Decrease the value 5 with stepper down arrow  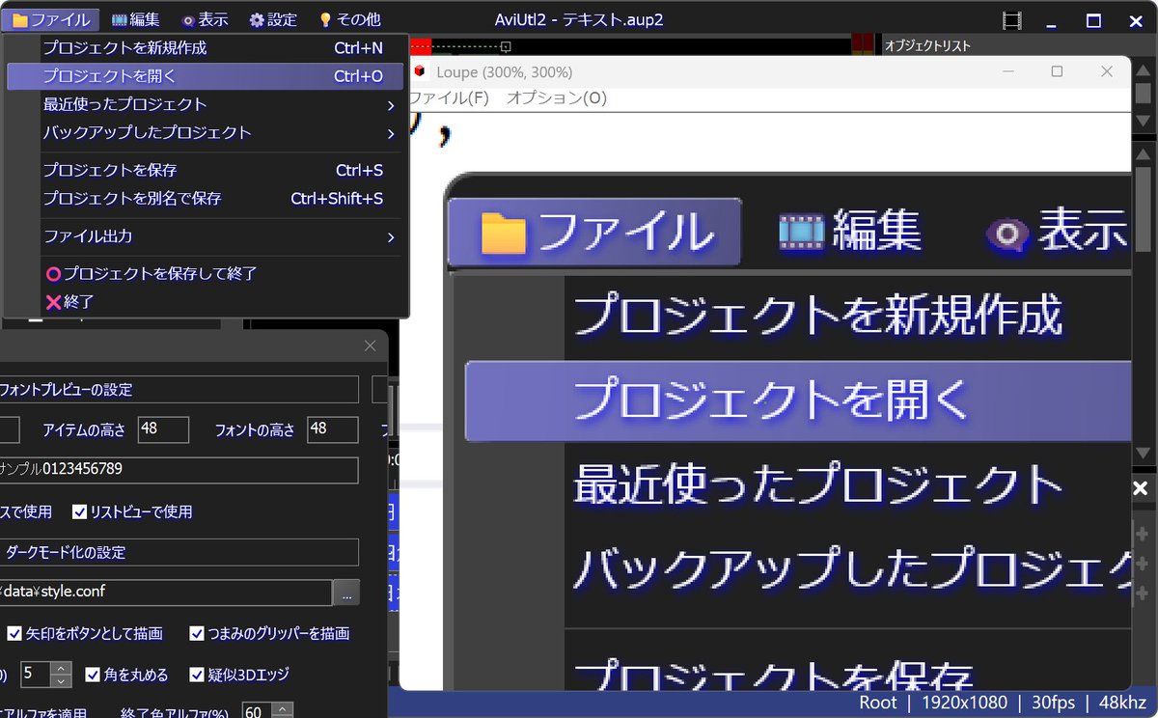(60, 680)
